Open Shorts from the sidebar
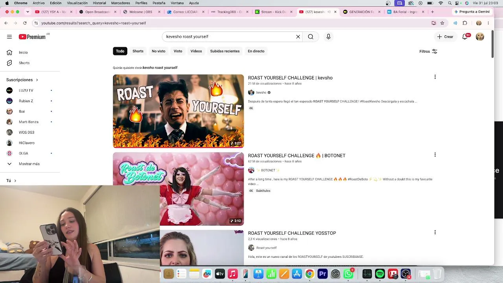Viewport: 503px width, 283px height. coord(24,63)
